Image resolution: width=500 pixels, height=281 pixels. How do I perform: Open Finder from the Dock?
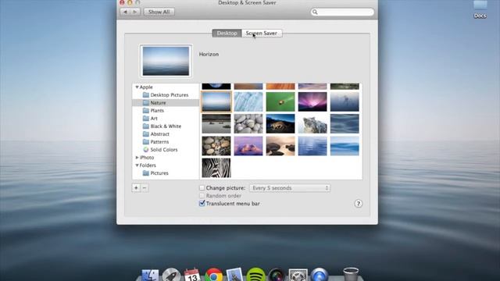[150, 276]
